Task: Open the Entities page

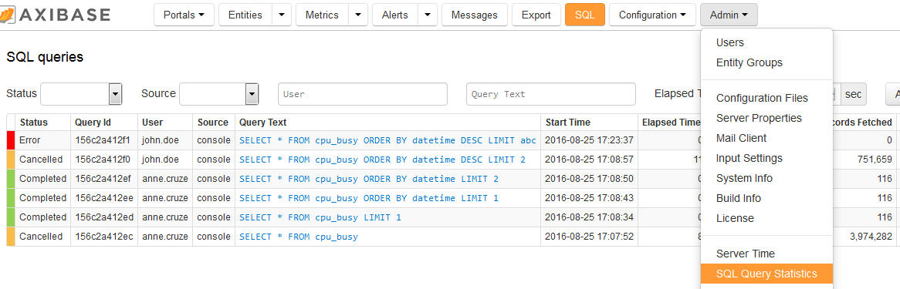Action: click(245, 15)
